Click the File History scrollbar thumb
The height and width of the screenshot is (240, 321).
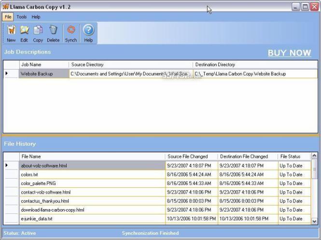tap(314, 169)
